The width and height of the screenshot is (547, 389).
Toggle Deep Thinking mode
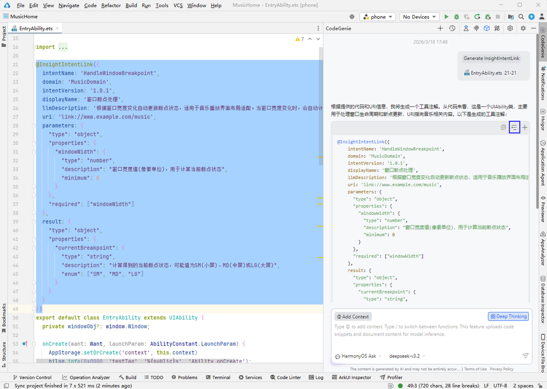click(x=508, y=316)
